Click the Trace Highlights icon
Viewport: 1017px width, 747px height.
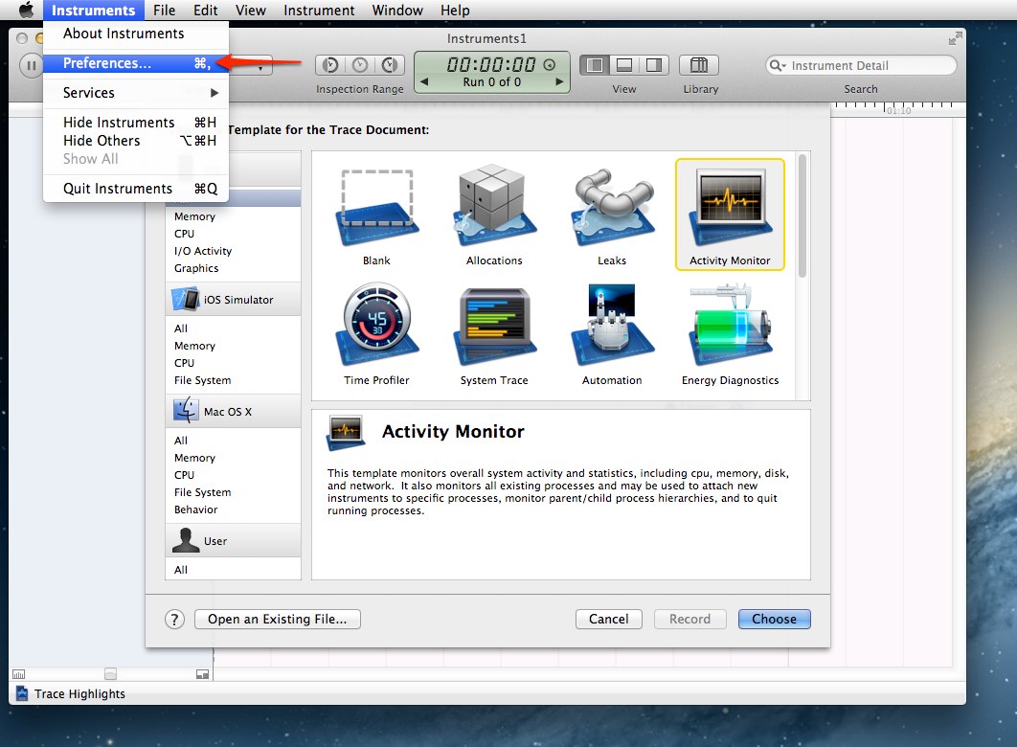[x=22, y=693]
